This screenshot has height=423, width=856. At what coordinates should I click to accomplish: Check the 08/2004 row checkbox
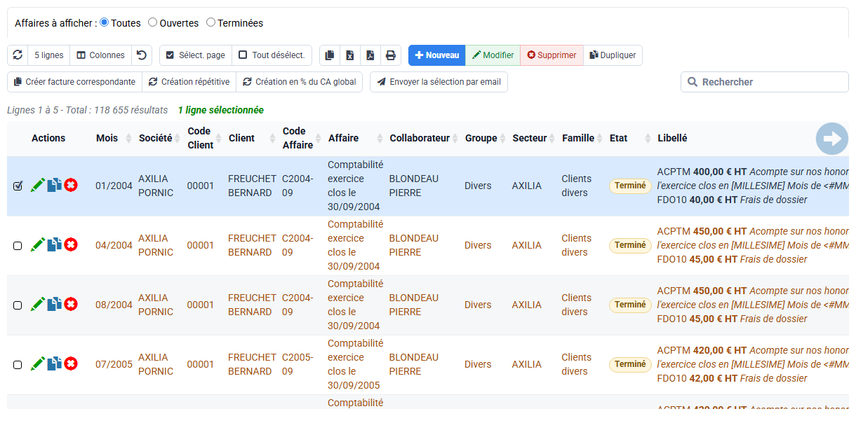18,305
